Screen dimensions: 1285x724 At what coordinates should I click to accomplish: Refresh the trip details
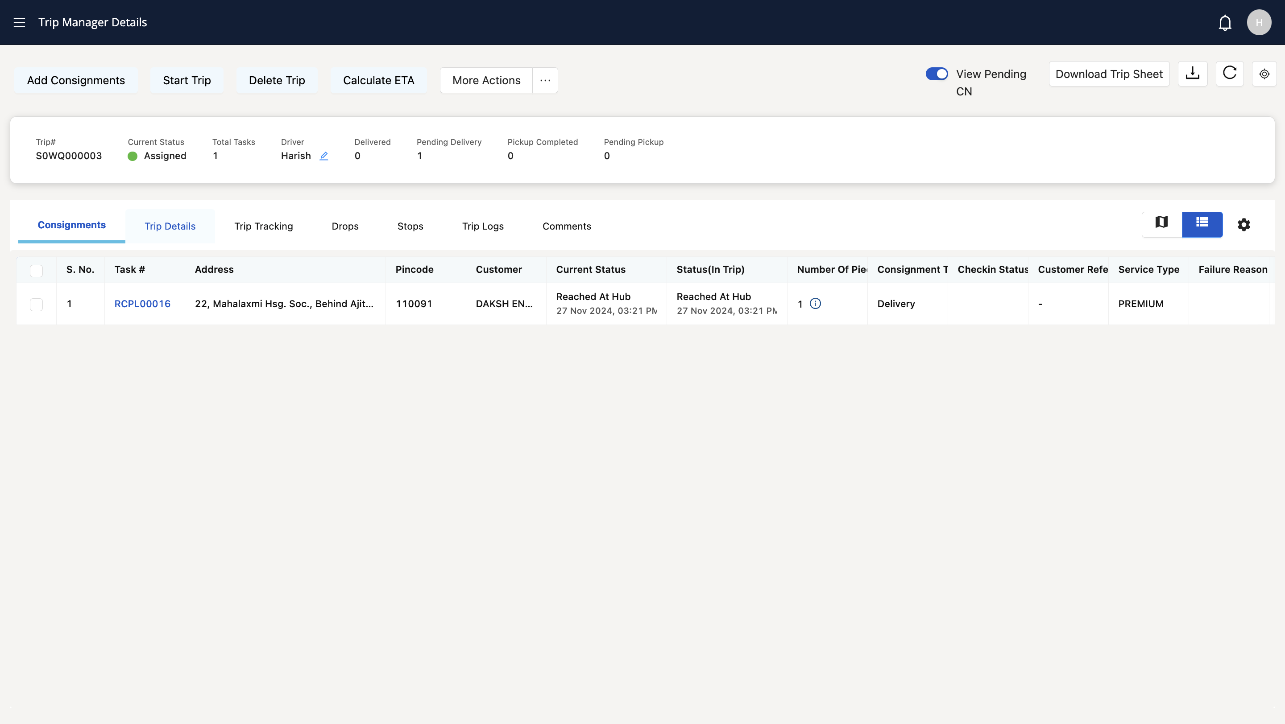(x=1230, y=74)
